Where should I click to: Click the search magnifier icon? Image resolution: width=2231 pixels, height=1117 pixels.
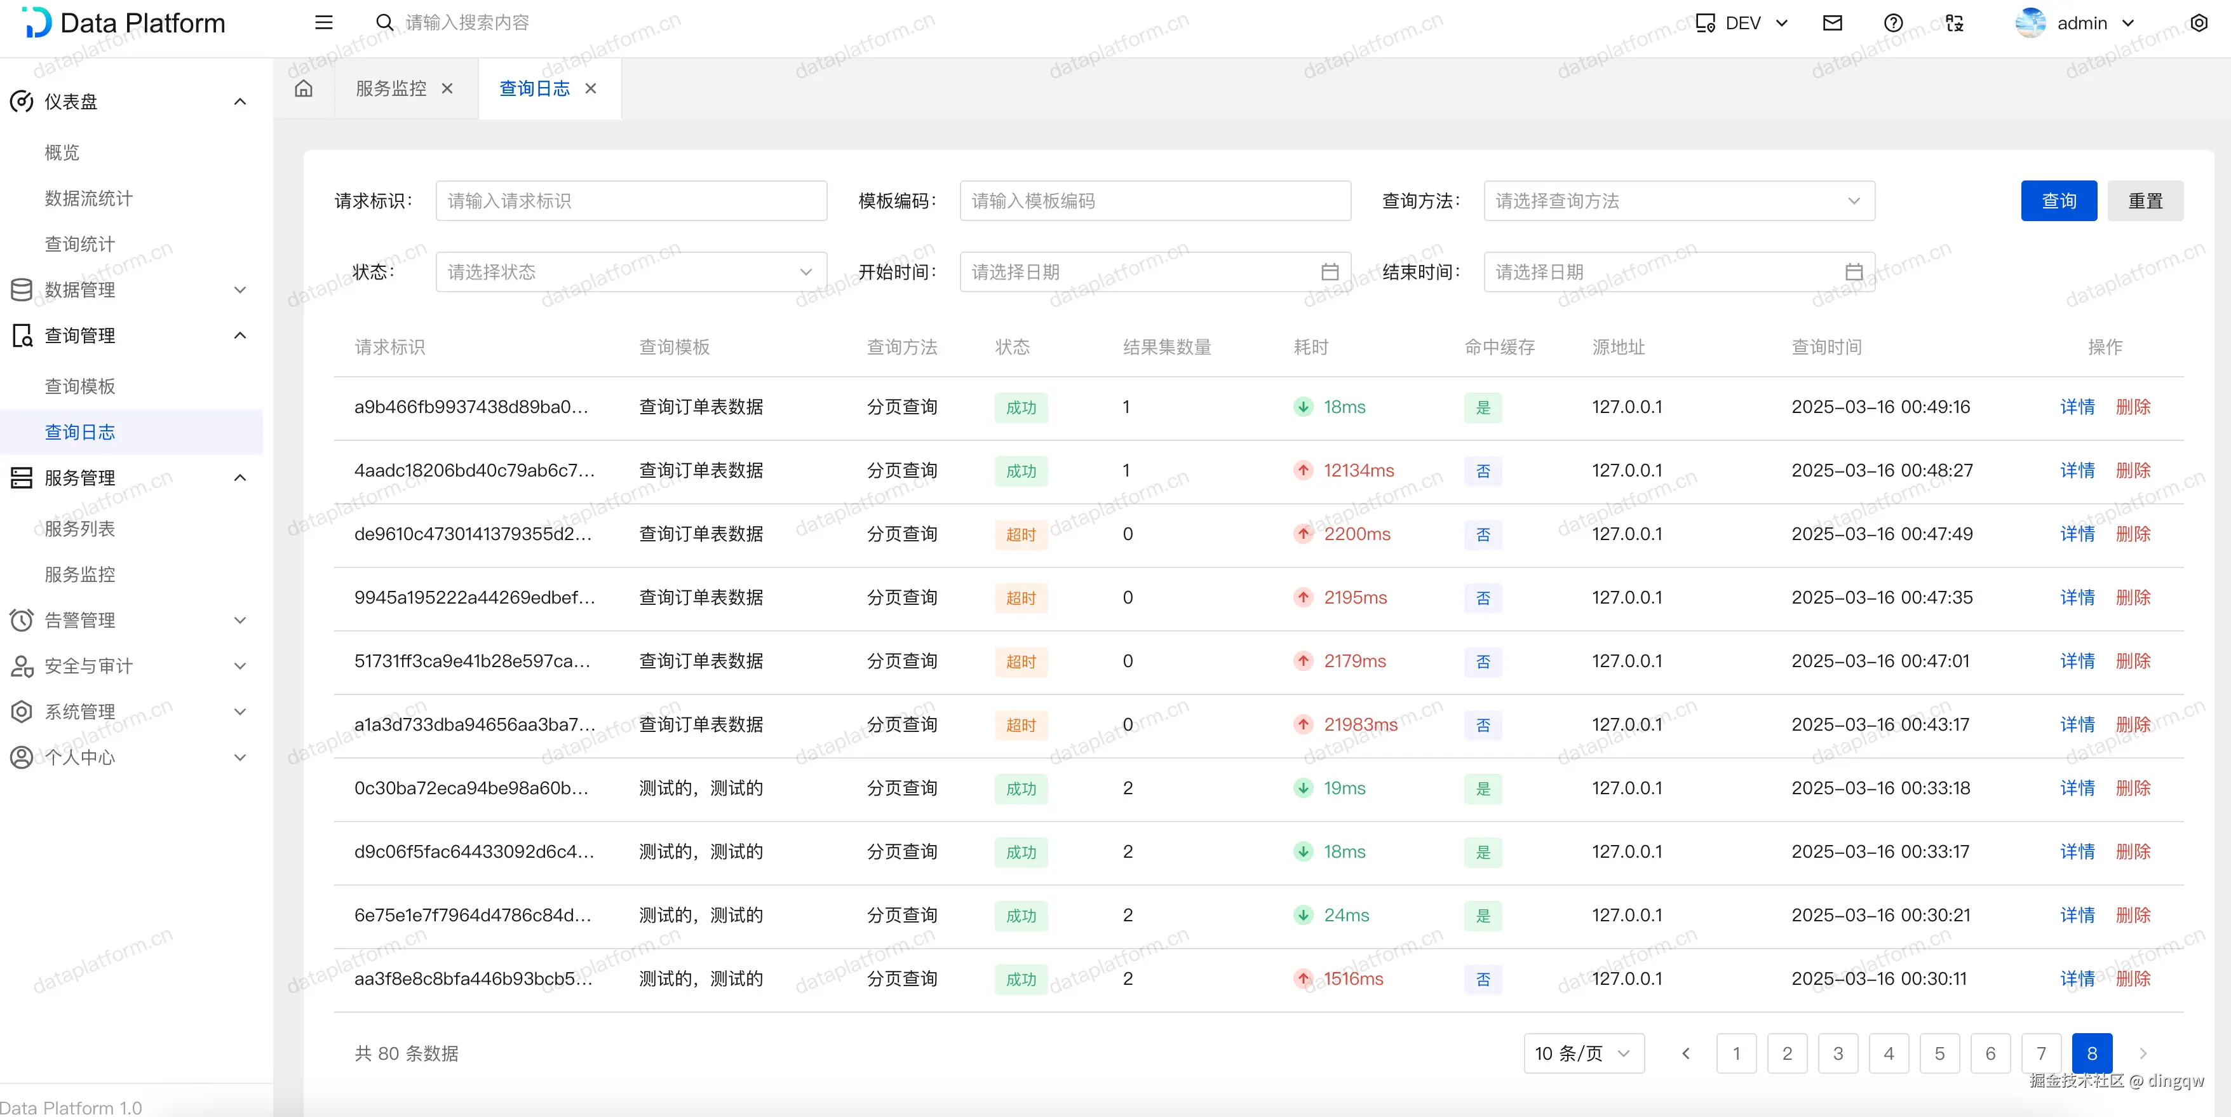point(384,22)
